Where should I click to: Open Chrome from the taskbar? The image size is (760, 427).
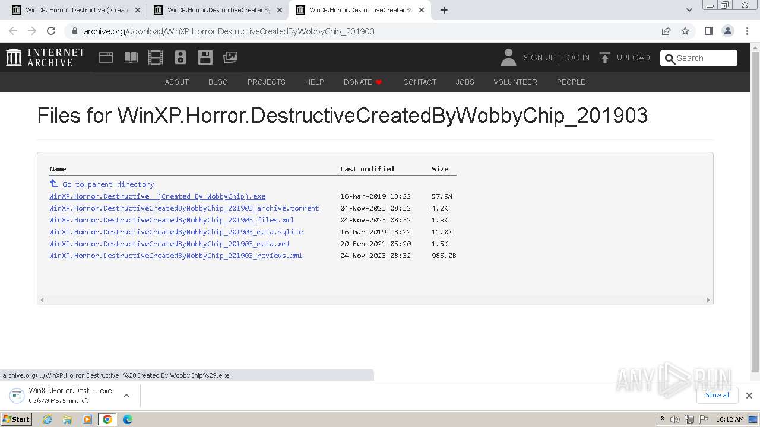click(107, 419)
